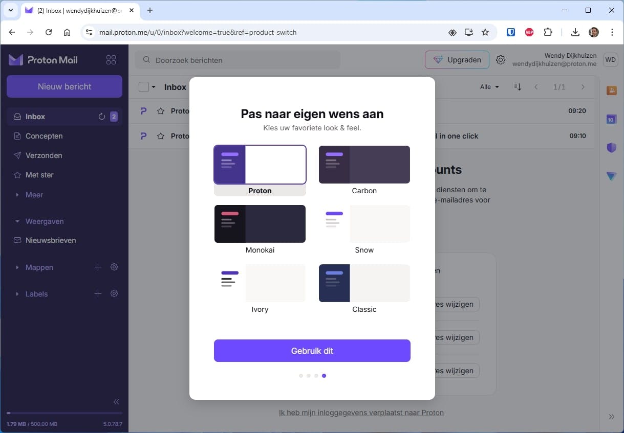
Task: Open Chrome downloads icon
Action: point(575,32)
